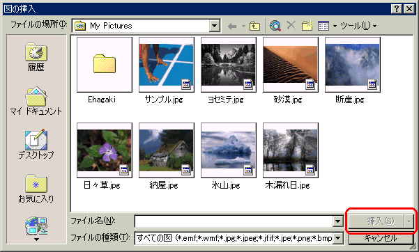This screenshot has height=252, width=419.
Task: Open the 挿入 button's dropdown arrow
Action: pyautogui.click(x=409, y=221)
